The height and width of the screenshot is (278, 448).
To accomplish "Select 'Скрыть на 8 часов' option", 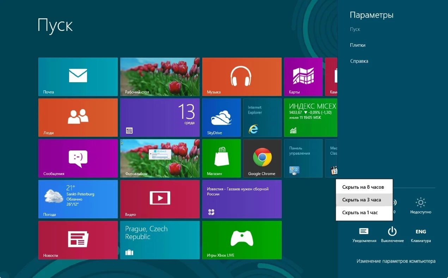I will pos(364,187).
